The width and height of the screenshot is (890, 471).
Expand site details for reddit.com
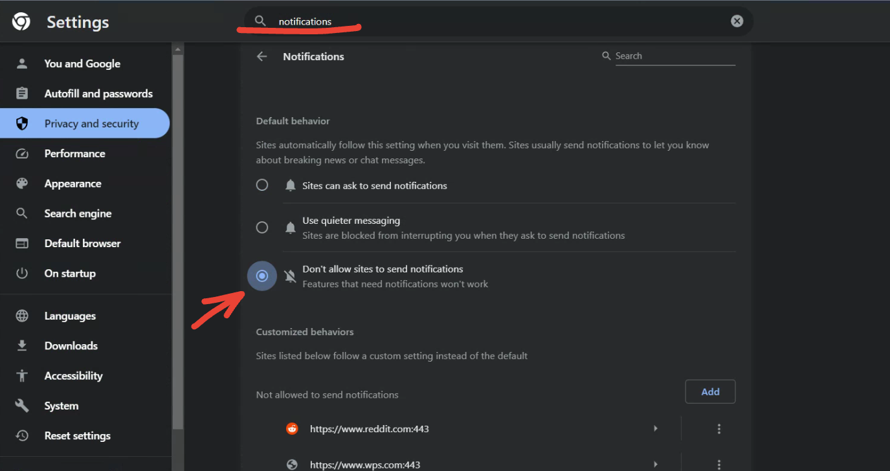coord(655,428)
